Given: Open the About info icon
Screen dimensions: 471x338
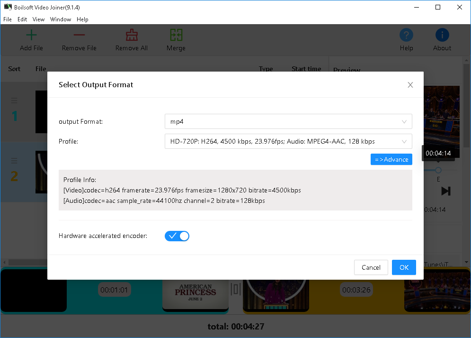Looking at the screenshot, I should coord(442,35).
